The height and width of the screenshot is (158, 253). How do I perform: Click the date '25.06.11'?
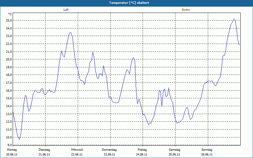(174, 155)
